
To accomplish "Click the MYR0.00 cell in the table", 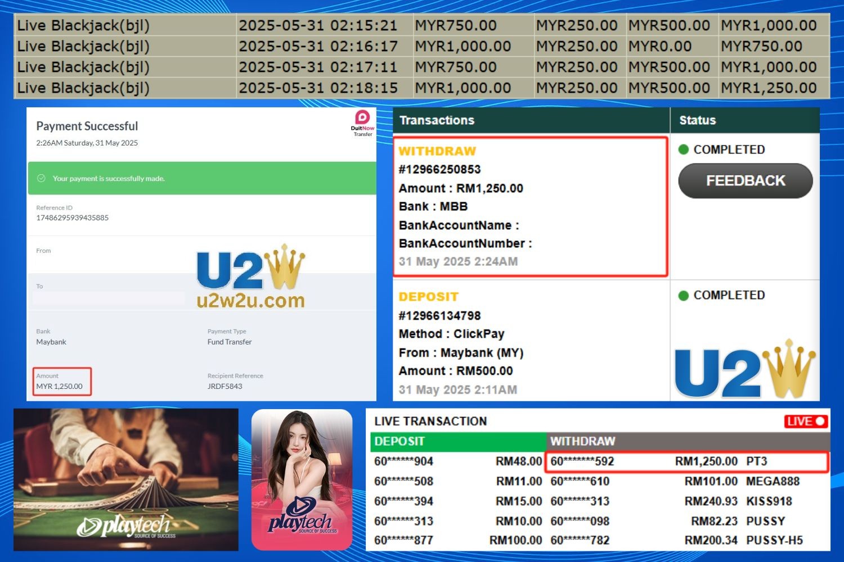I will [x=660, y=46].
